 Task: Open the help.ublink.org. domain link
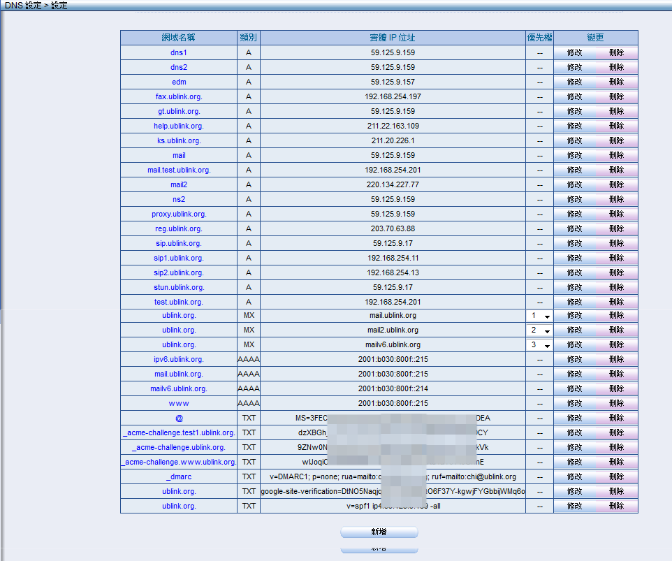pos(179,126)
